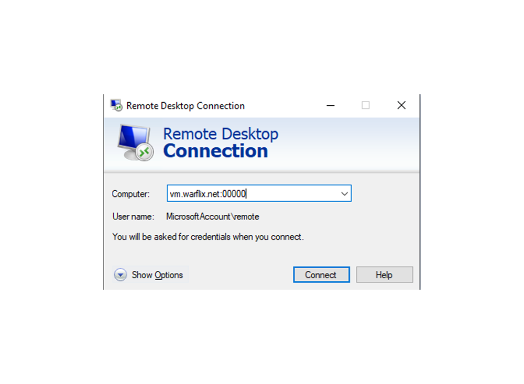The height and width of the screenshot is (384, 524).
Task: Click the greyed-out maximize window button
Action: point(366,105)
